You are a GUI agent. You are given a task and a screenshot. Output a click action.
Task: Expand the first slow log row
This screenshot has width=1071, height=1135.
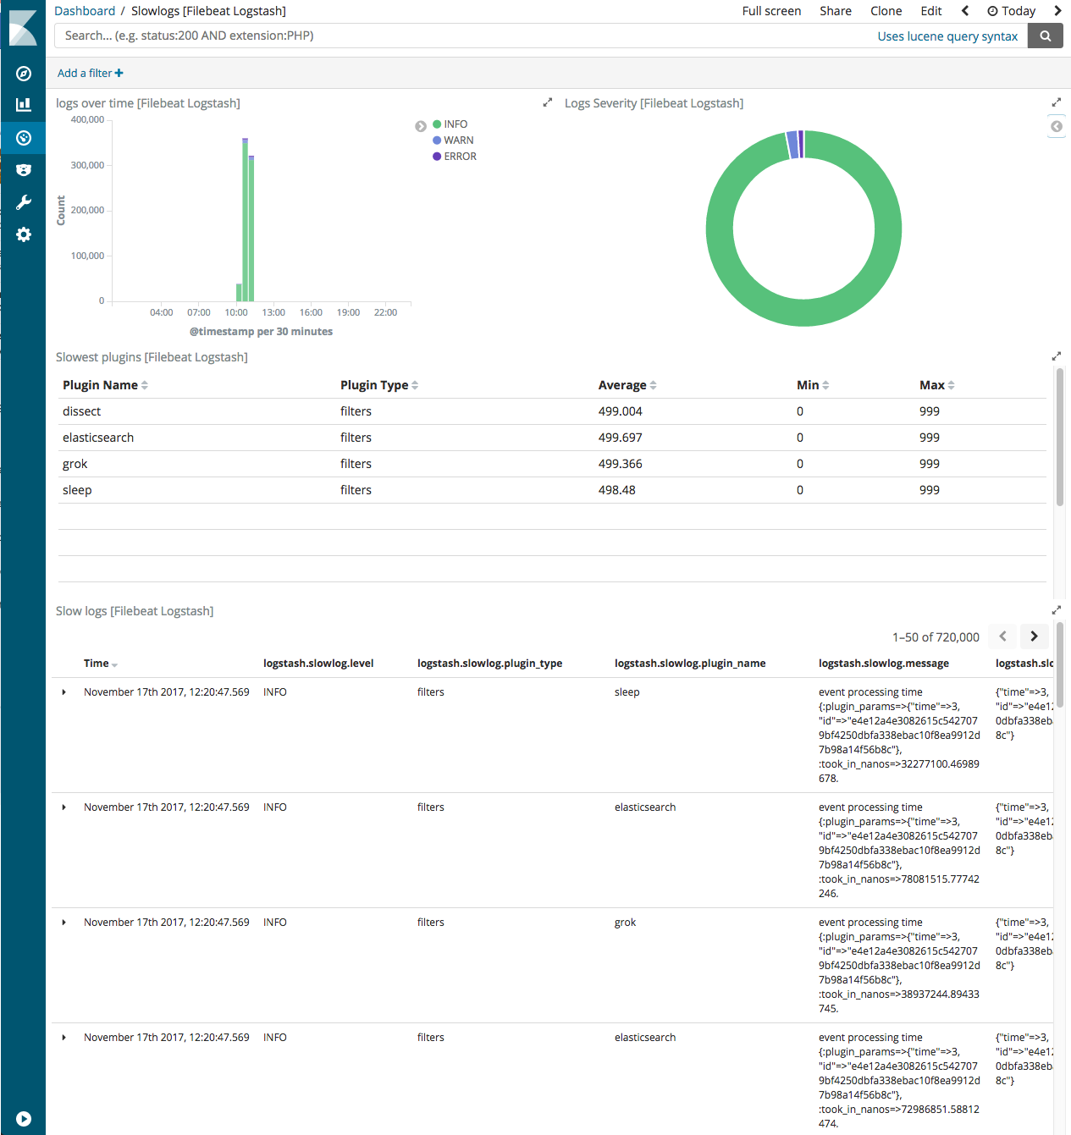pyautogui.click(x=63, y=691)
